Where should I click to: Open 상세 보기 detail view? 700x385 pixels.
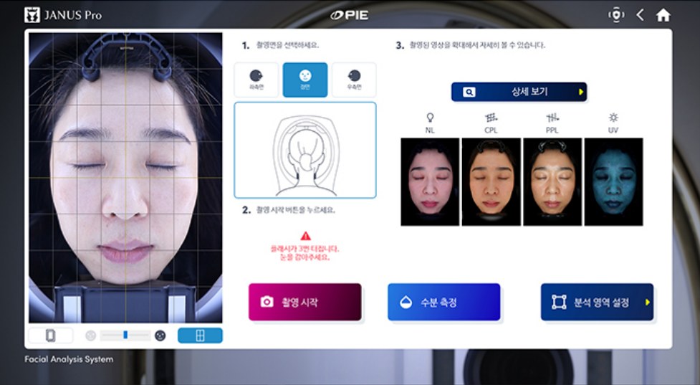pyautogui.click(x=519, y=92)
